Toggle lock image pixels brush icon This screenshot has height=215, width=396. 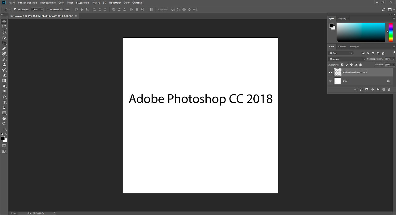(x=347, y=65)
